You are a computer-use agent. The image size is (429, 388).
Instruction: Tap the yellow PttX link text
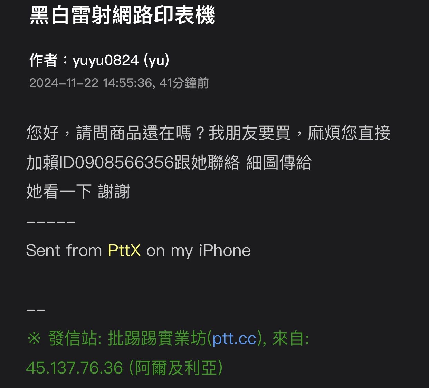pyautogui.click(x=124, y=251)
